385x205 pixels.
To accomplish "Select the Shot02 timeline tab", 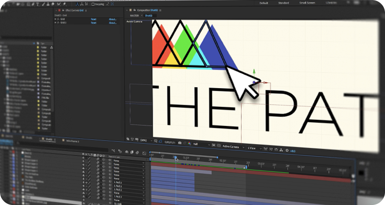I will [49, 139].
